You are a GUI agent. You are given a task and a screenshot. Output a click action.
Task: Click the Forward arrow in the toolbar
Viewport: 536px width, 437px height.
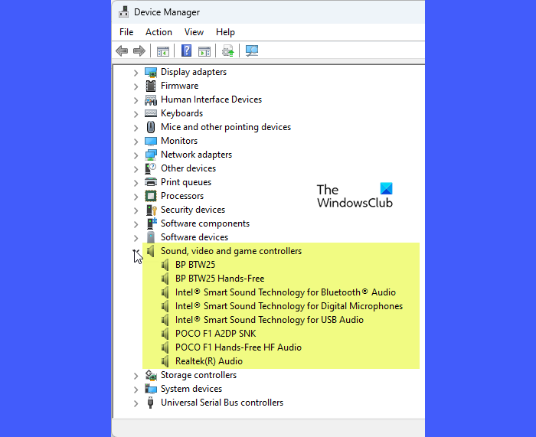(139, 51)
